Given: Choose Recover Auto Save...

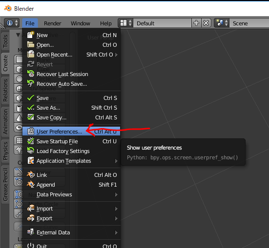Looking at the screenshot, I should coord(71,84).
